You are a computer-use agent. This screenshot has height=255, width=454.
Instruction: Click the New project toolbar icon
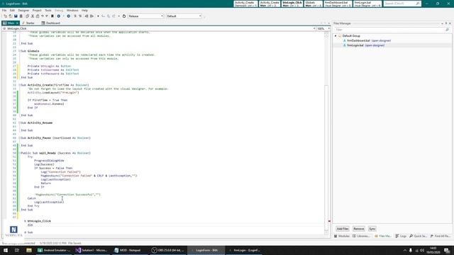pos(5,16)
